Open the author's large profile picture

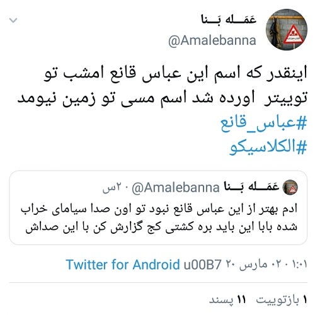click(287, 30)
